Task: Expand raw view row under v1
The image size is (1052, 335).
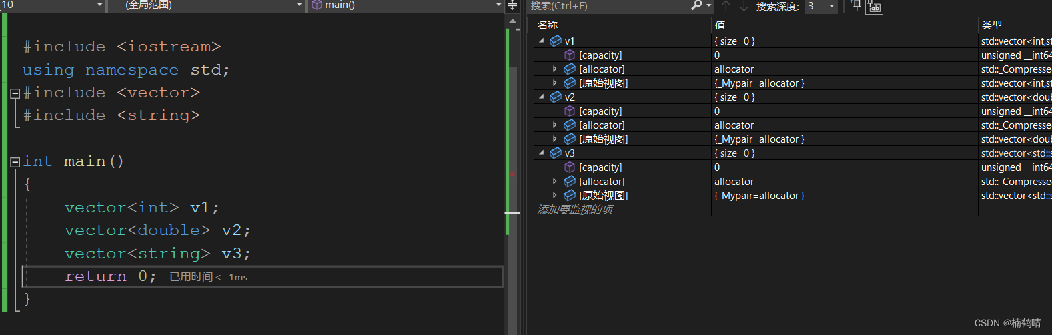Action: coord(555,83)
